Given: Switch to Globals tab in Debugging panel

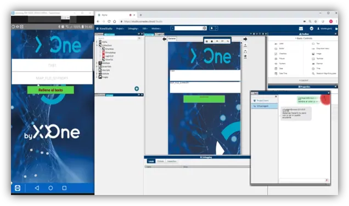Looking at the screenshot, I should 160,161.
